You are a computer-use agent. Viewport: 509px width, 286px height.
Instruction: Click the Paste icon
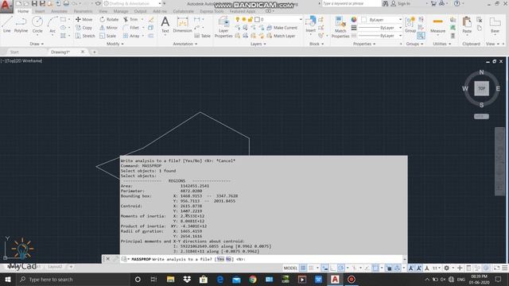[x=467, y=25]
